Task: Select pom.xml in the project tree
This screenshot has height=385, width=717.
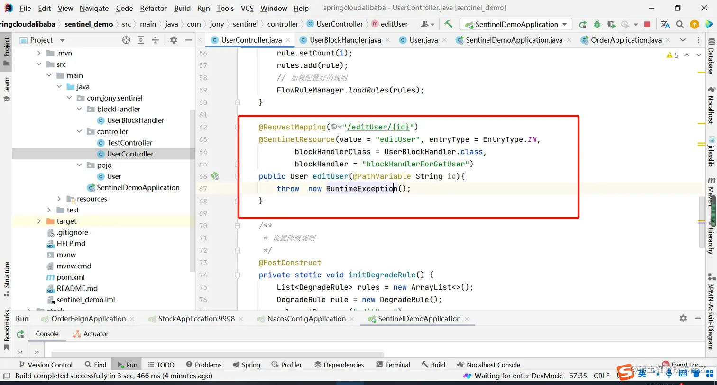Action: [x=71, y=277]
